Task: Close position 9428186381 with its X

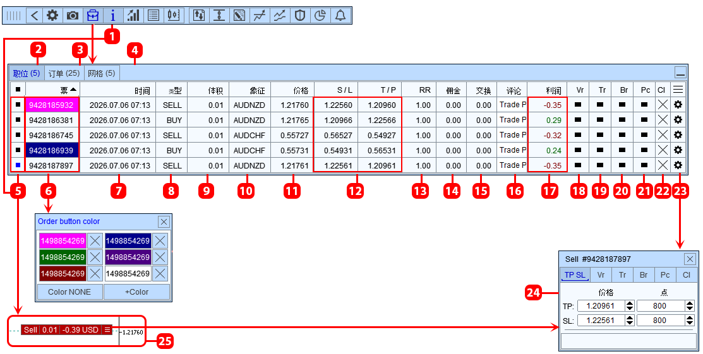Action: 663,120
